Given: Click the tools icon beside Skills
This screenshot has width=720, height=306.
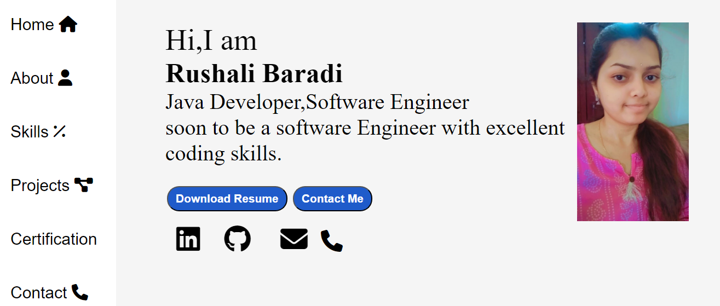Looking at the screenshot, I should point(59,131).
